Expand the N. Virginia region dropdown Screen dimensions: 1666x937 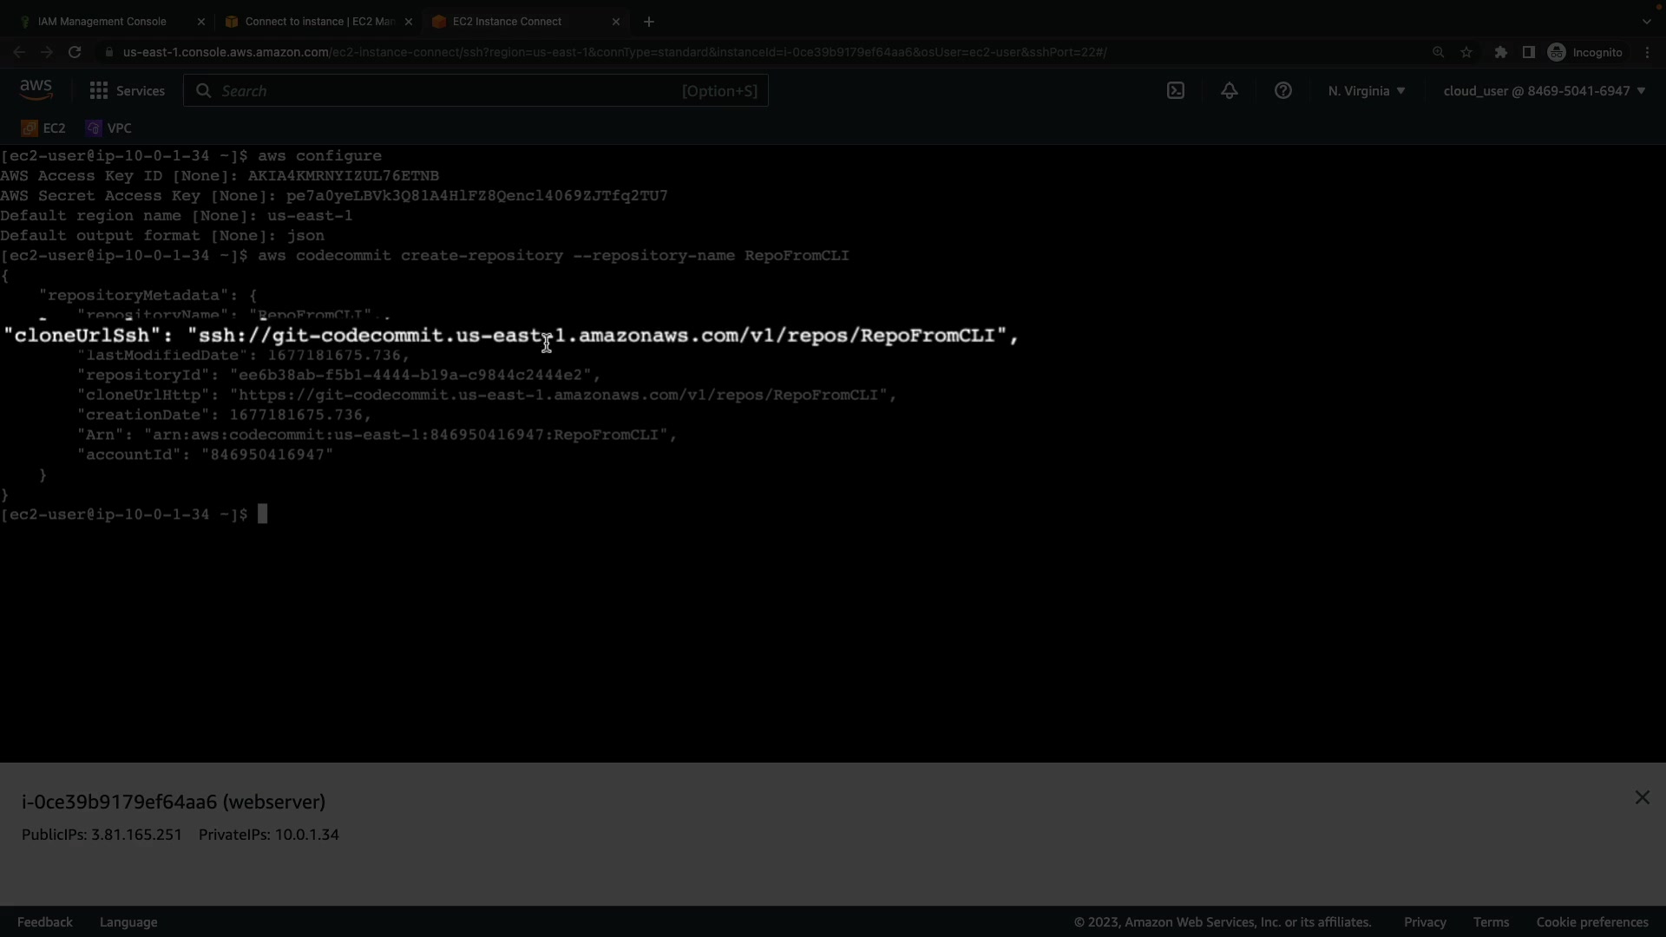click(x=1366, y=91)
